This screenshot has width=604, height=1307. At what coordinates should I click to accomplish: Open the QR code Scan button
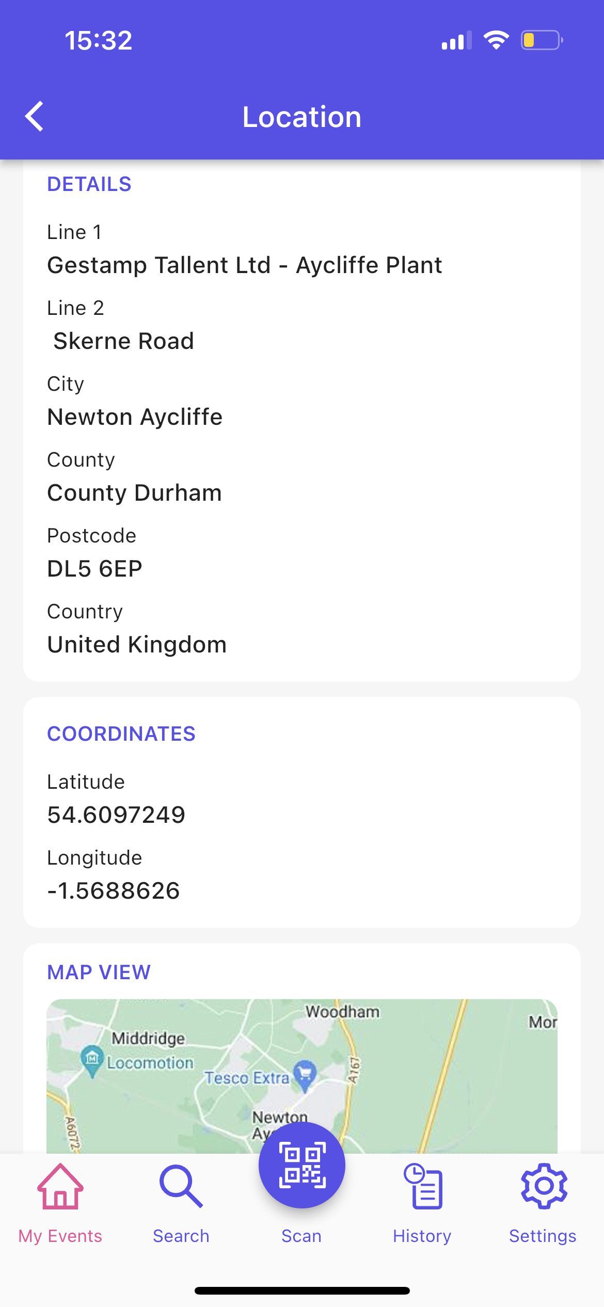point(302,1165)
